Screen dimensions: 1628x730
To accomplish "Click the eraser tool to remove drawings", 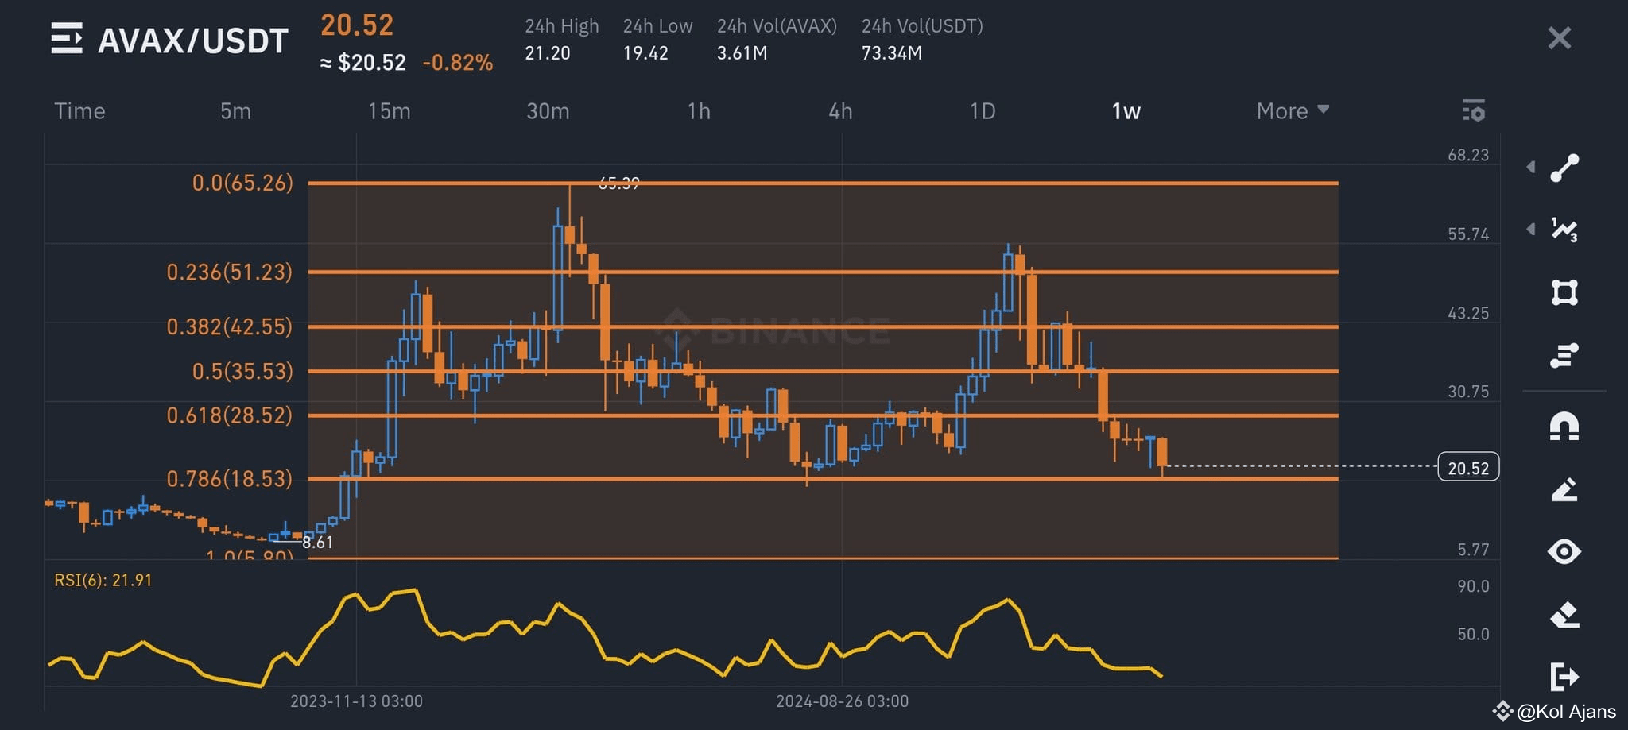I will pyautogui.click(x=1565, y=614).
